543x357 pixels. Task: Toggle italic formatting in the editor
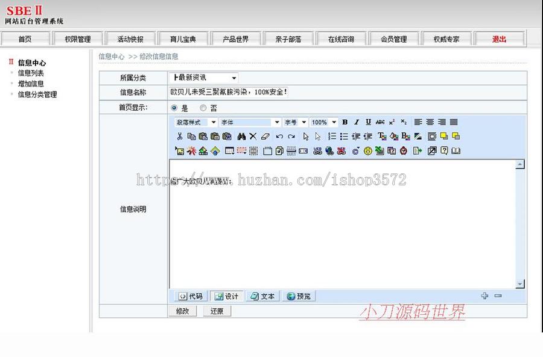(355, 122)
